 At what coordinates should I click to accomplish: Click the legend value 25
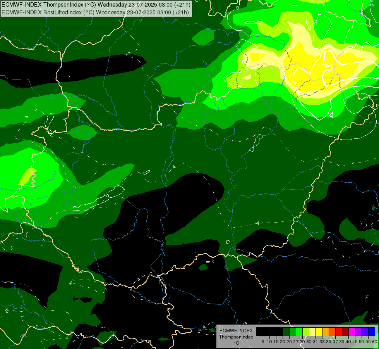[x=289, y=342]
